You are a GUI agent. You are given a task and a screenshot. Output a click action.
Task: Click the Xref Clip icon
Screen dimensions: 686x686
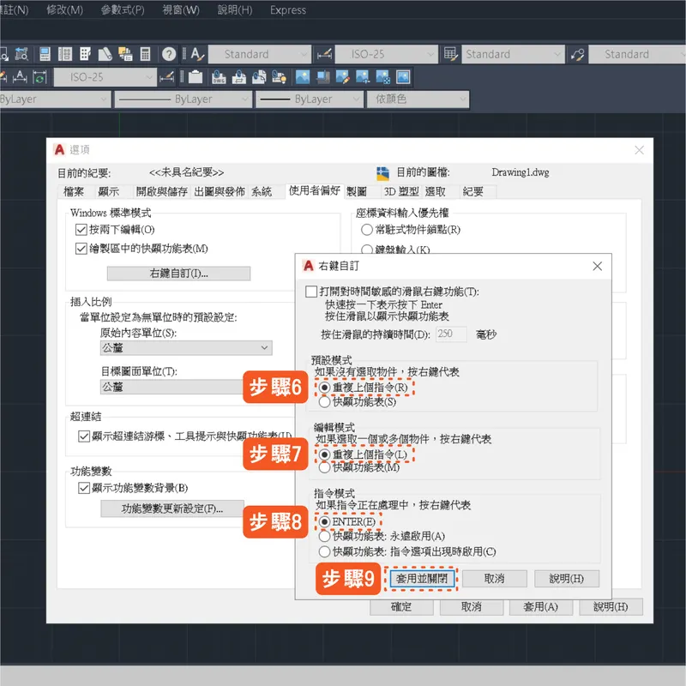[x=239, y=77]
